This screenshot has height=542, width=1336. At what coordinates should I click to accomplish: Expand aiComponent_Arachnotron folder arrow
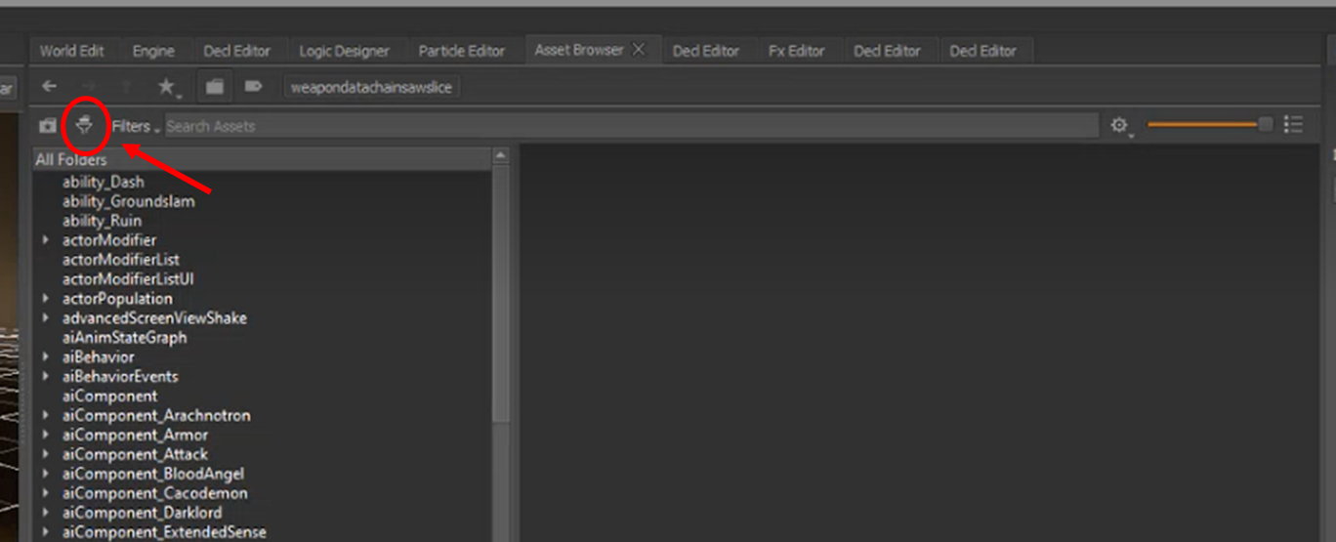click(x=45, y=415)
